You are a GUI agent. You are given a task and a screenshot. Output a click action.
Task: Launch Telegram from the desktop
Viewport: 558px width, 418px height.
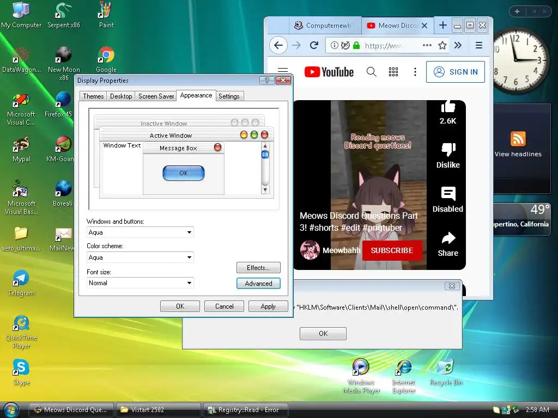(21, 283)
